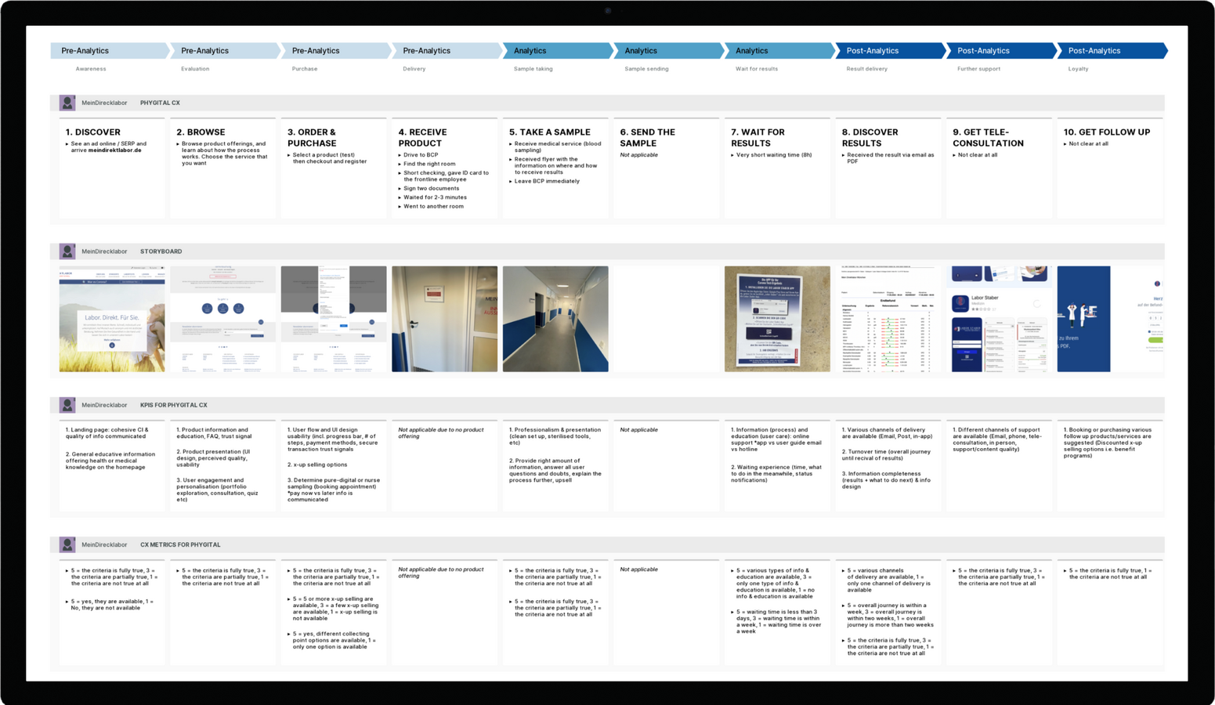Open the Labor Direkt Für Sie homepage thumbnail
This screenshot has width=1215, height=705.
[111, 319]
